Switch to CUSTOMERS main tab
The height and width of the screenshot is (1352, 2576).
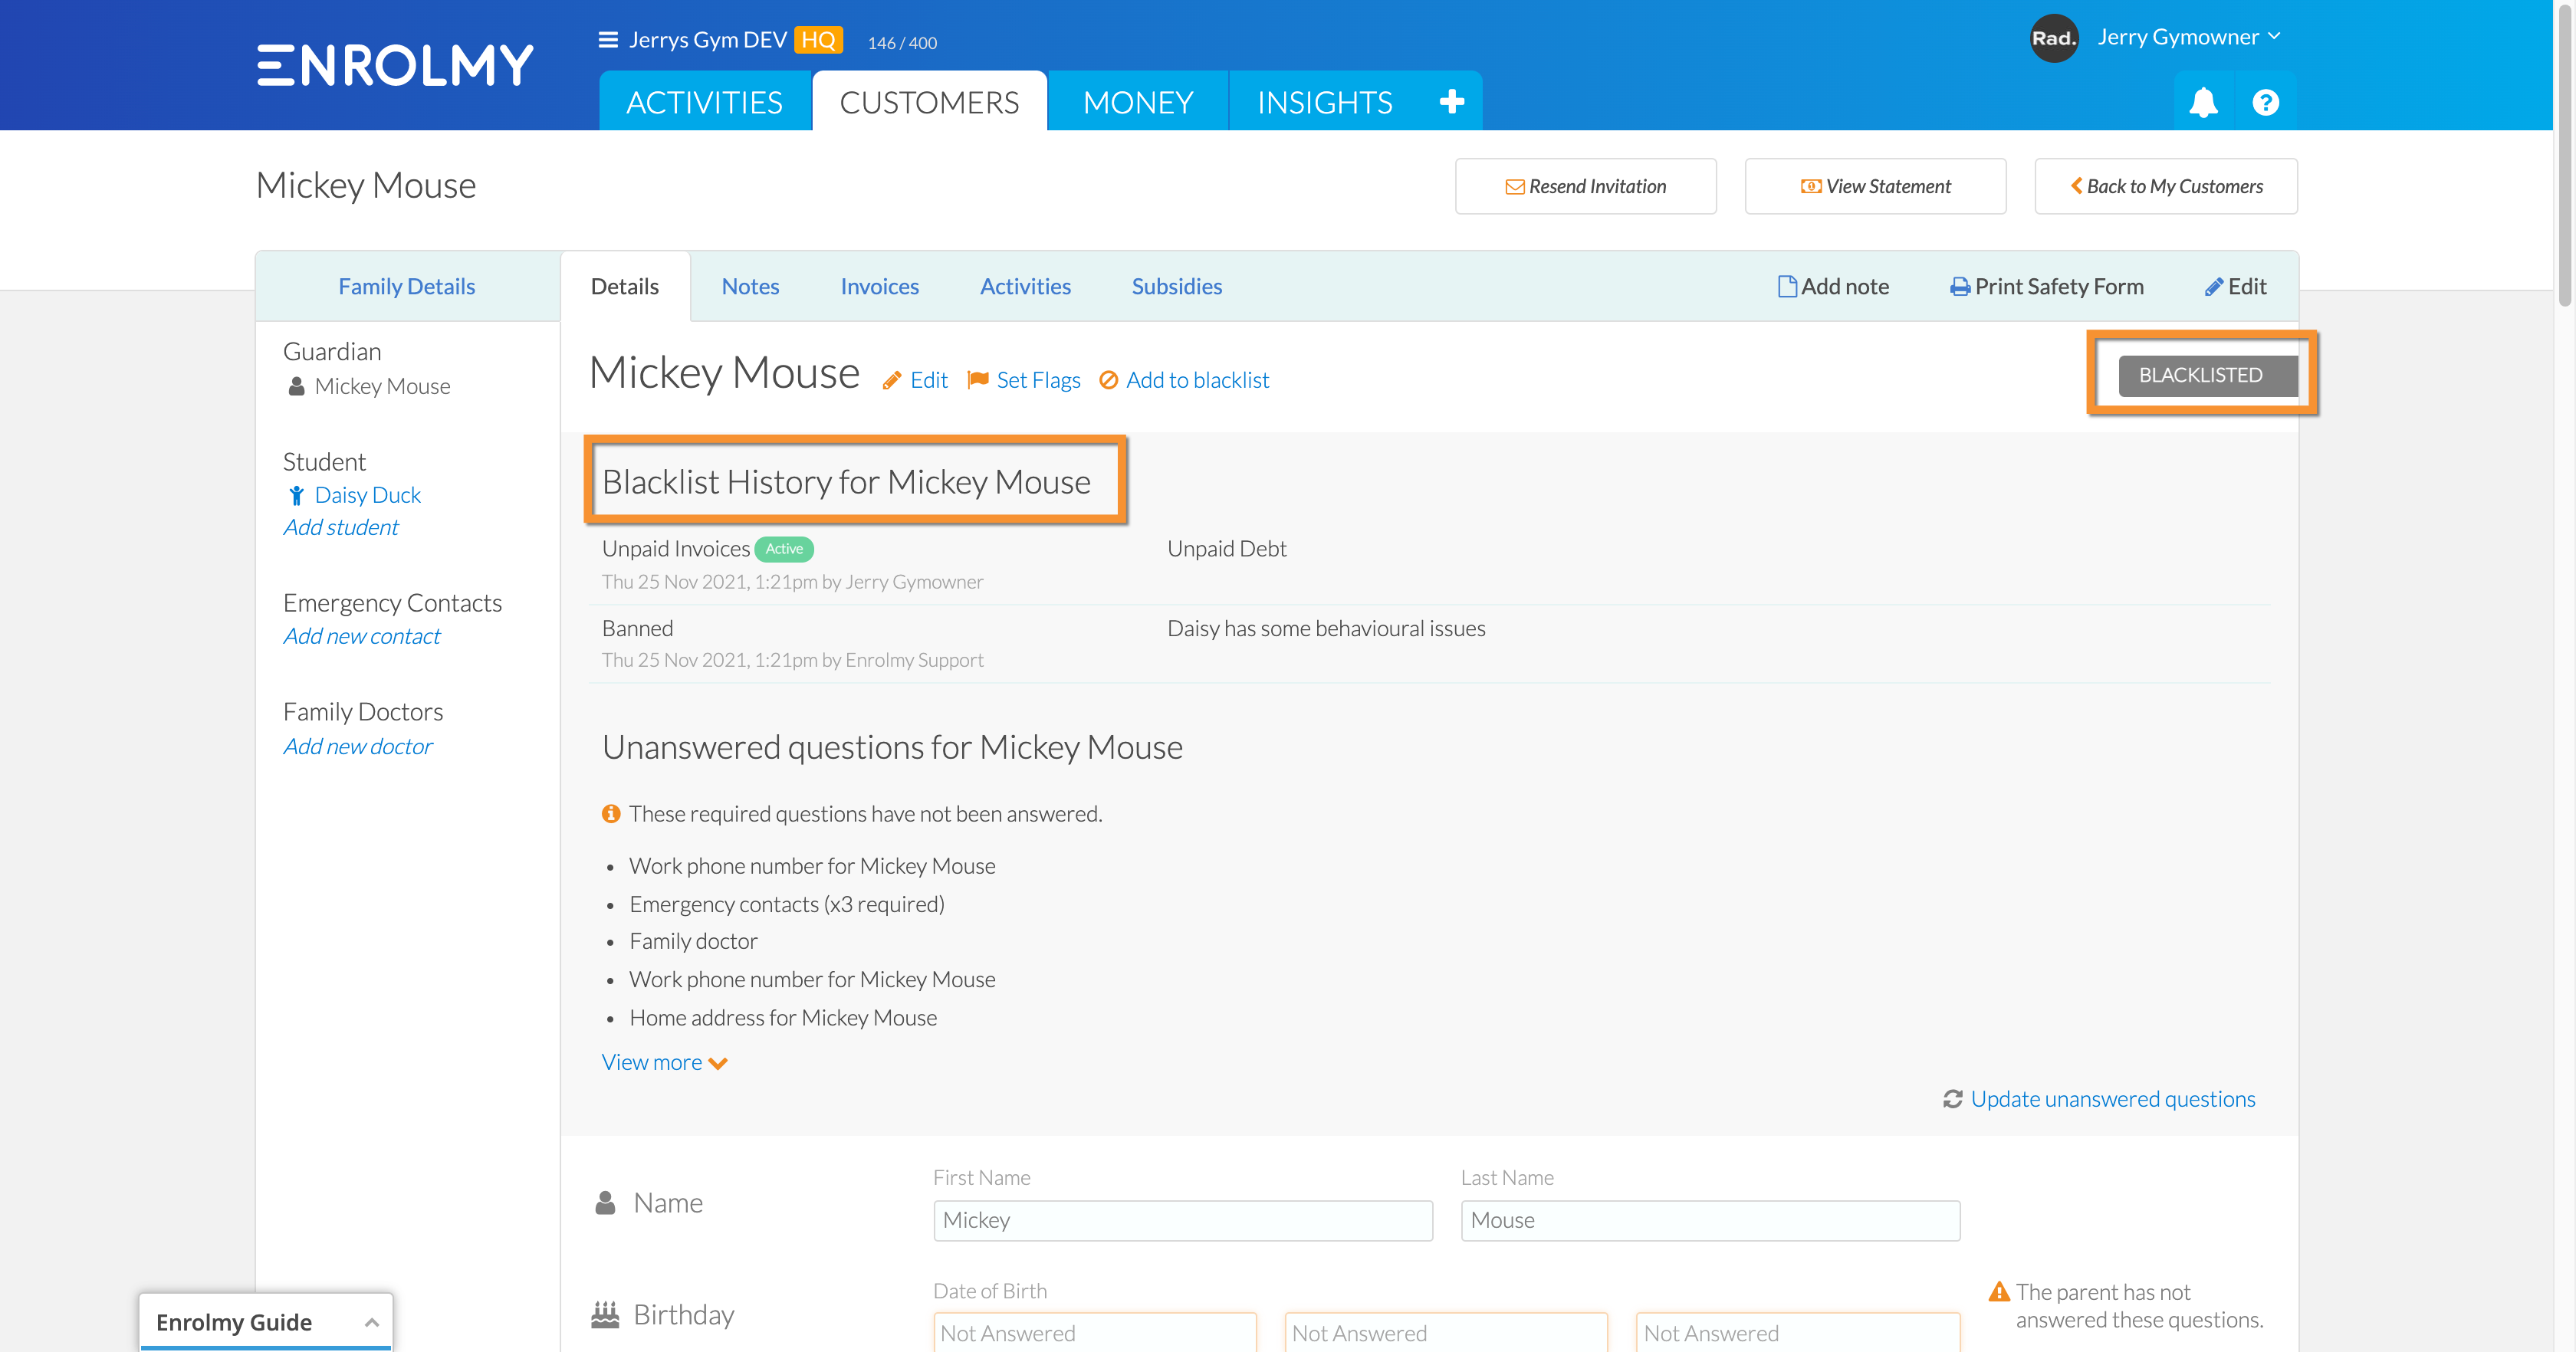point(929,102)
